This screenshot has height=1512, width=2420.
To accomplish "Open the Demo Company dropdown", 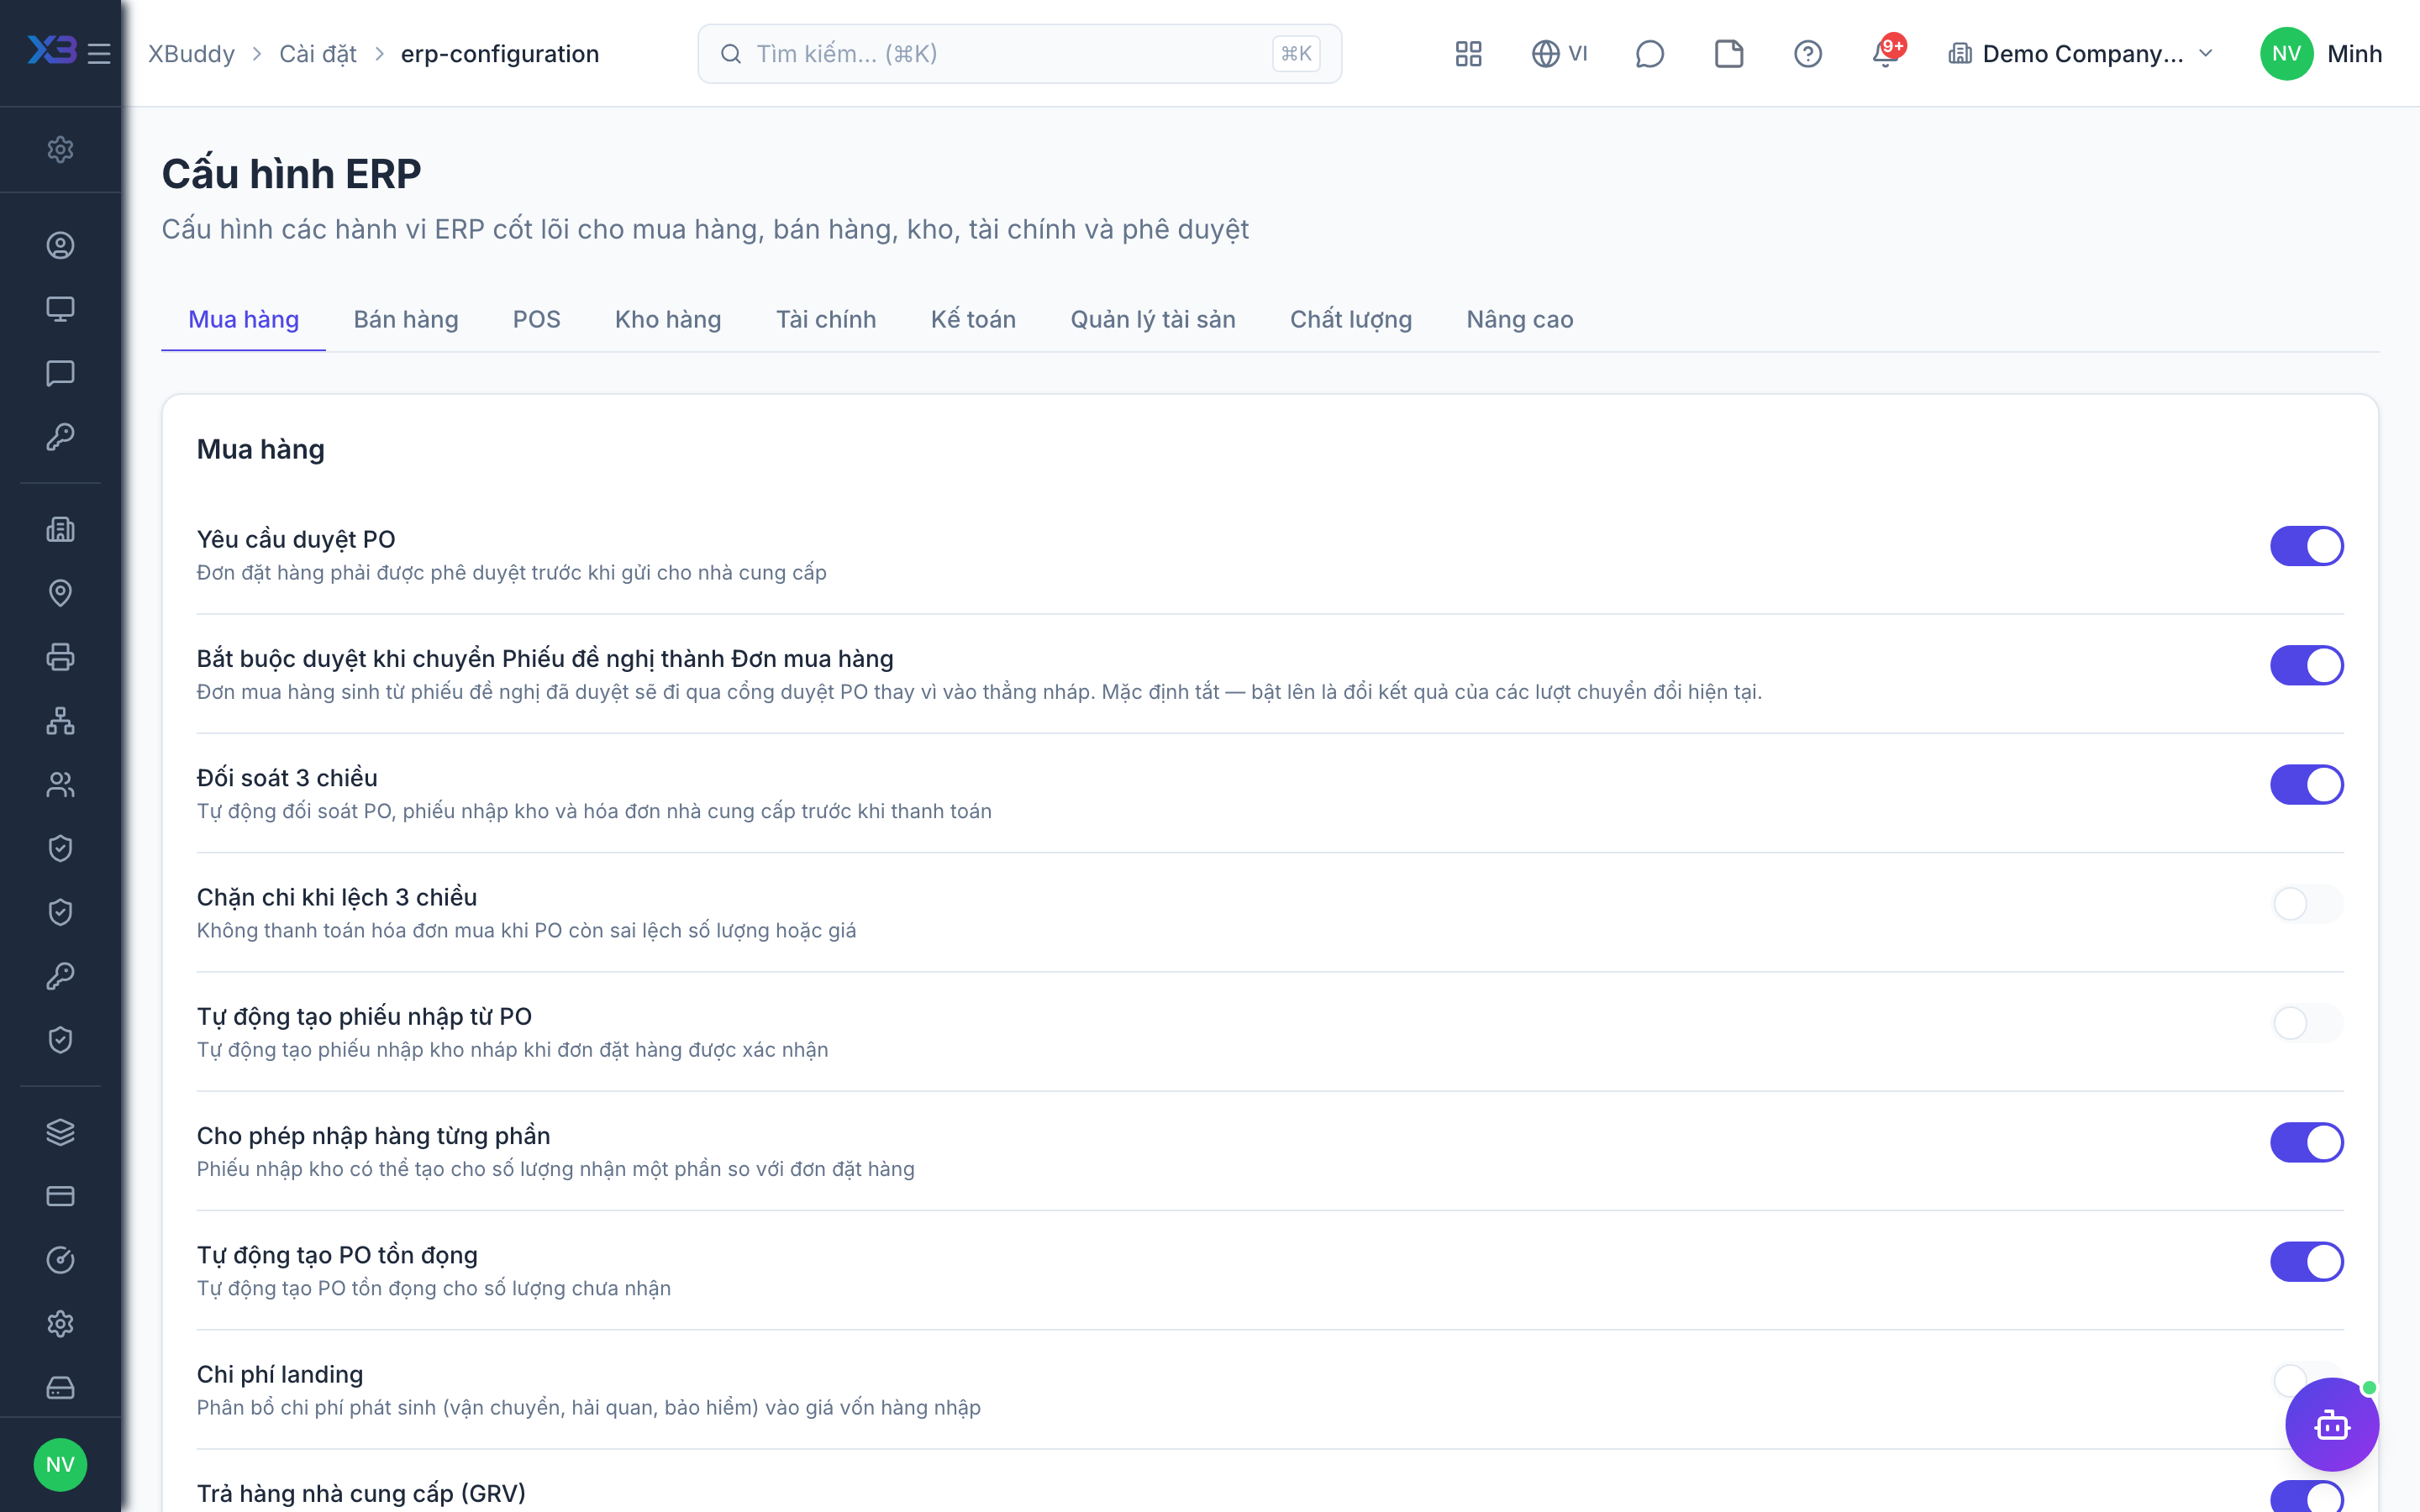I will pyautogui.click(x=2080, y=54).
